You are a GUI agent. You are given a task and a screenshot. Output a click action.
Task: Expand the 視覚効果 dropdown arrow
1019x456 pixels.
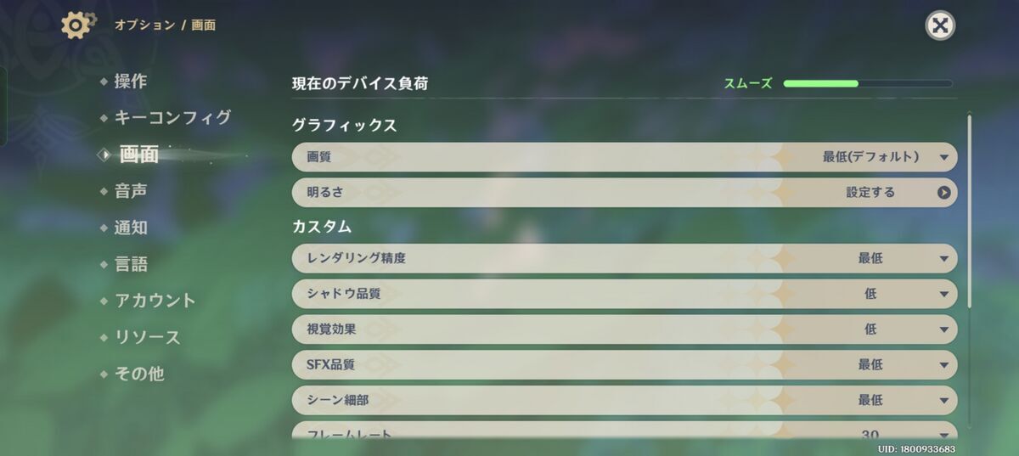[943, 329]
